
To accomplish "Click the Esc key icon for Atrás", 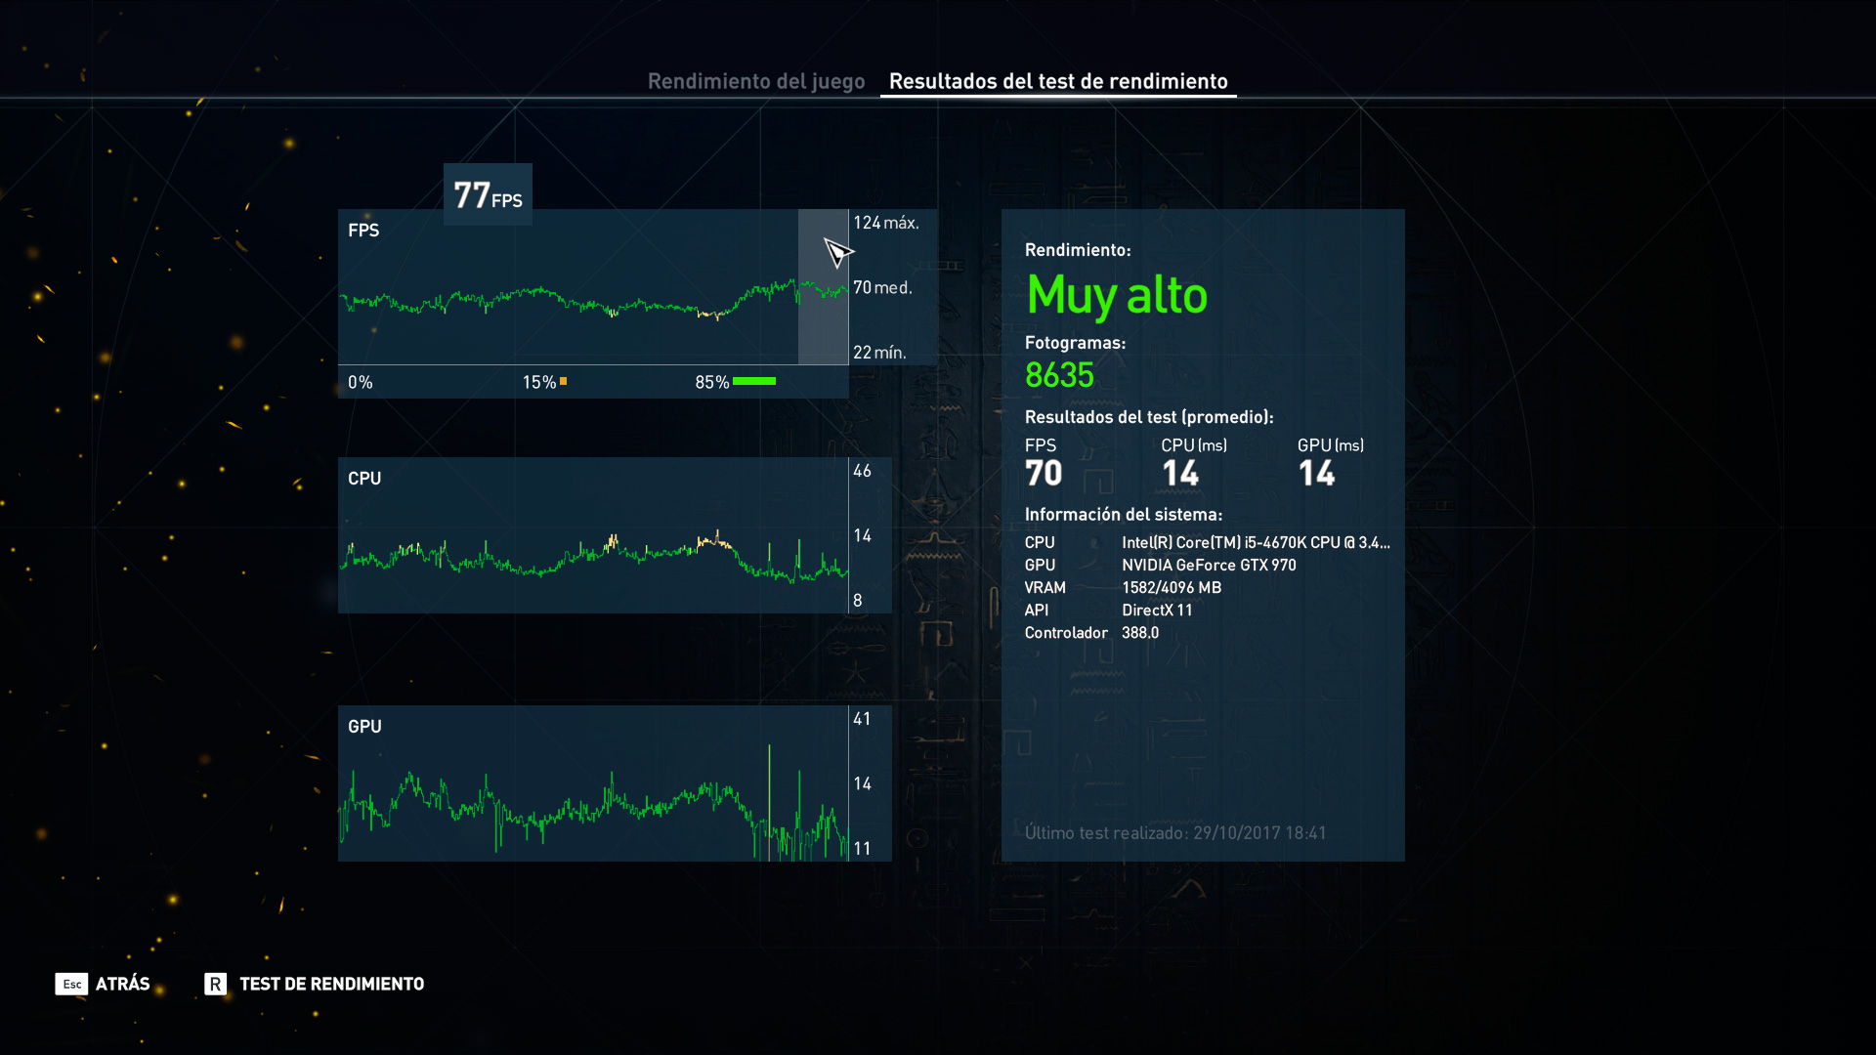I will (x=71, y=984).
